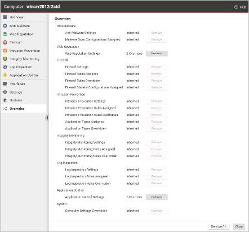249x232 pixels.
Task: Click the Close button
Action: coord(239,226)
